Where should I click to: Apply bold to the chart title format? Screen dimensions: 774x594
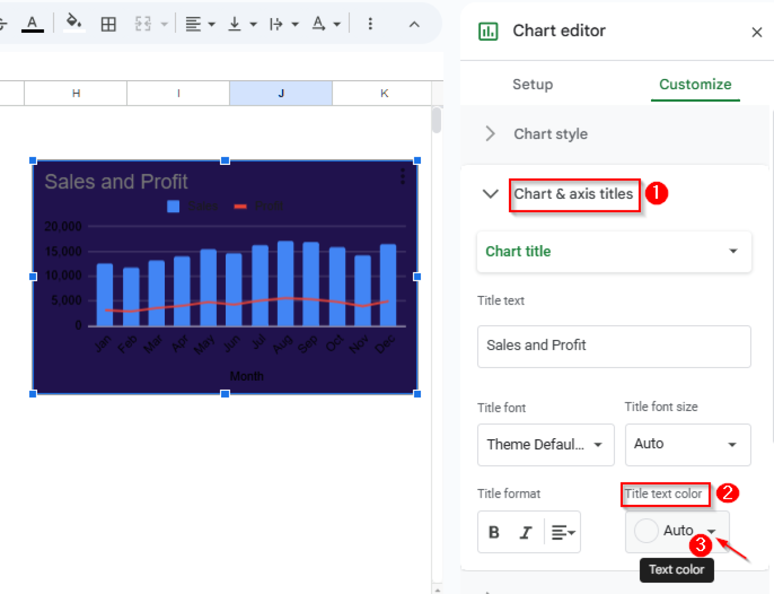pos(493,532)
